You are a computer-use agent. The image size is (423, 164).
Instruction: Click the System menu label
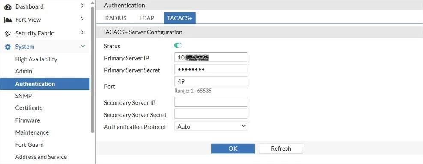(24, 47)
